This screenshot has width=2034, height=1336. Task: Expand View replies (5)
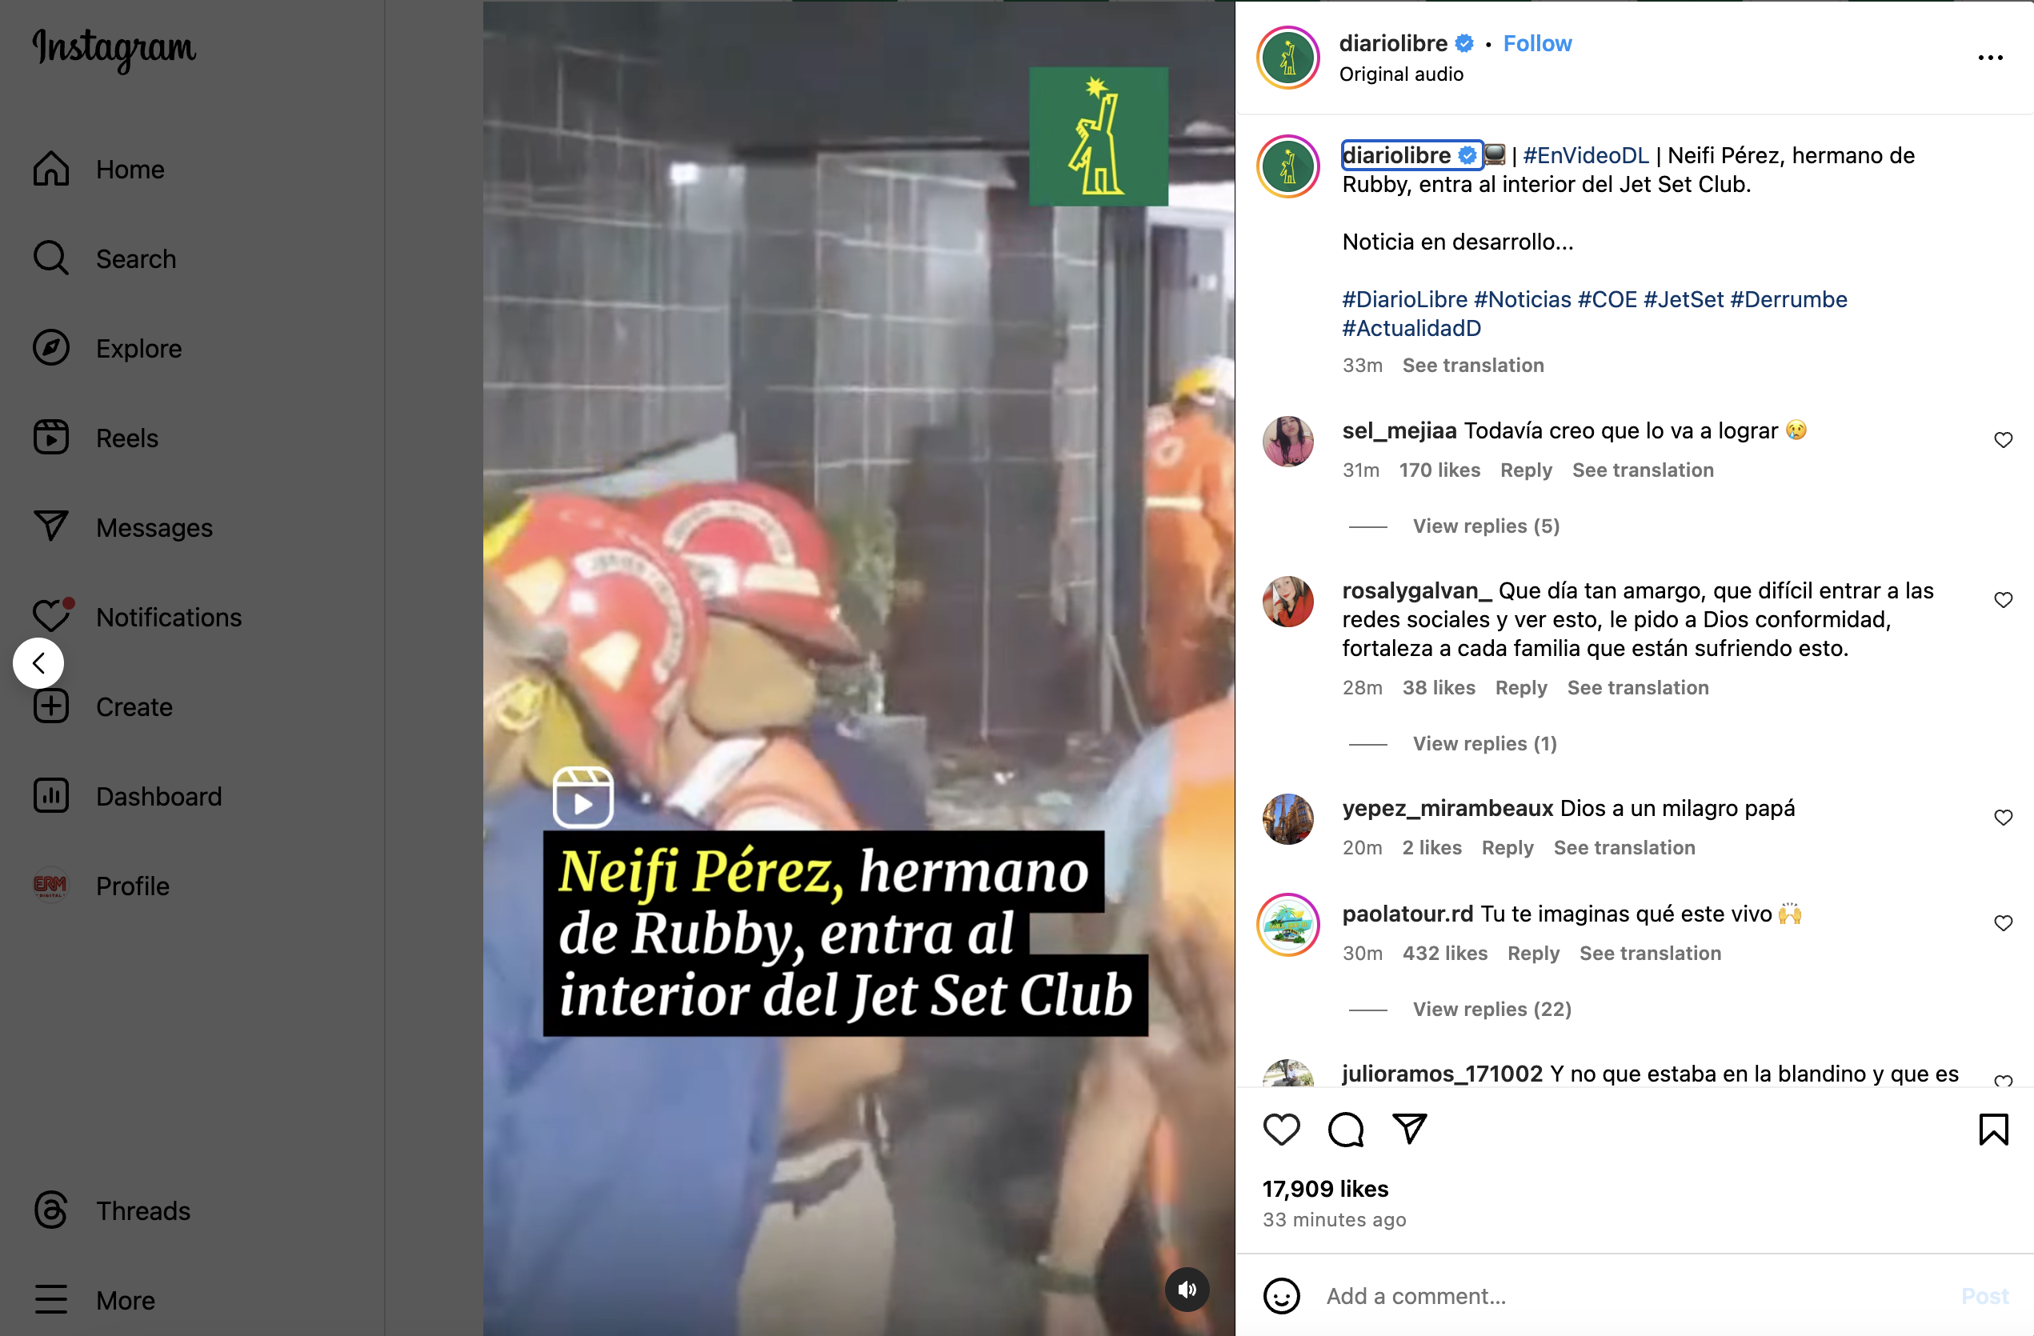pyautogui.click(x=1485, y=526)
